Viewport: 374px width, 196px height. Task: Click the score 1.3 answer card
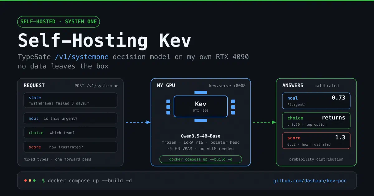316,141
